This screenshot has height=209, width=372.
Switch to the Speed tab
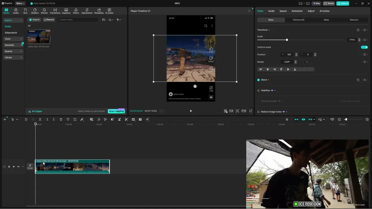click(x=283, y=11)
